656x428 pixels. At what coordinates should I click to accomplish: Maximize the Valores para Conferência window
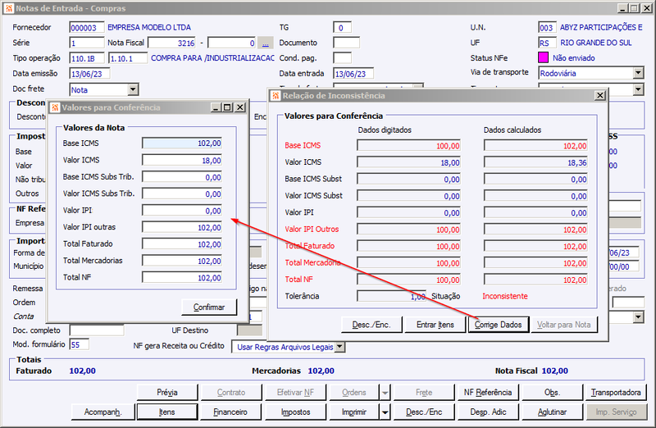(227, 107)
